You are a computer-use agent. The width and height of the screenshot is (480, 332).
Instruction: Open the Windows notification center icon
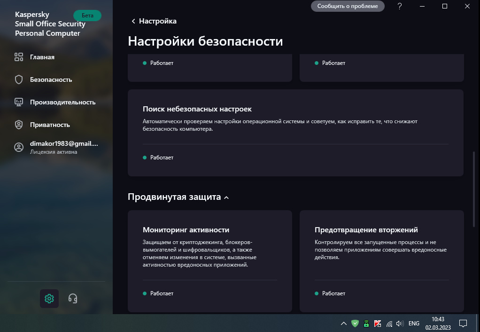pyautogui.click(x=463, y=324)
